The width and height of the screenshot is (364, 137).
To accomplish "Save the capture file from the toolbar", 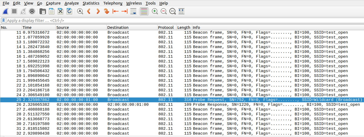I will (51, 11).
